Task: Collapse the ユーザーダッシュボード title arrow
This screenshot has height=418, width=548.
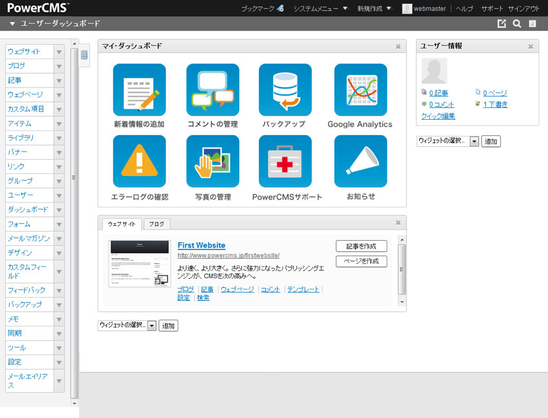Action: click(x=12, y=24)
